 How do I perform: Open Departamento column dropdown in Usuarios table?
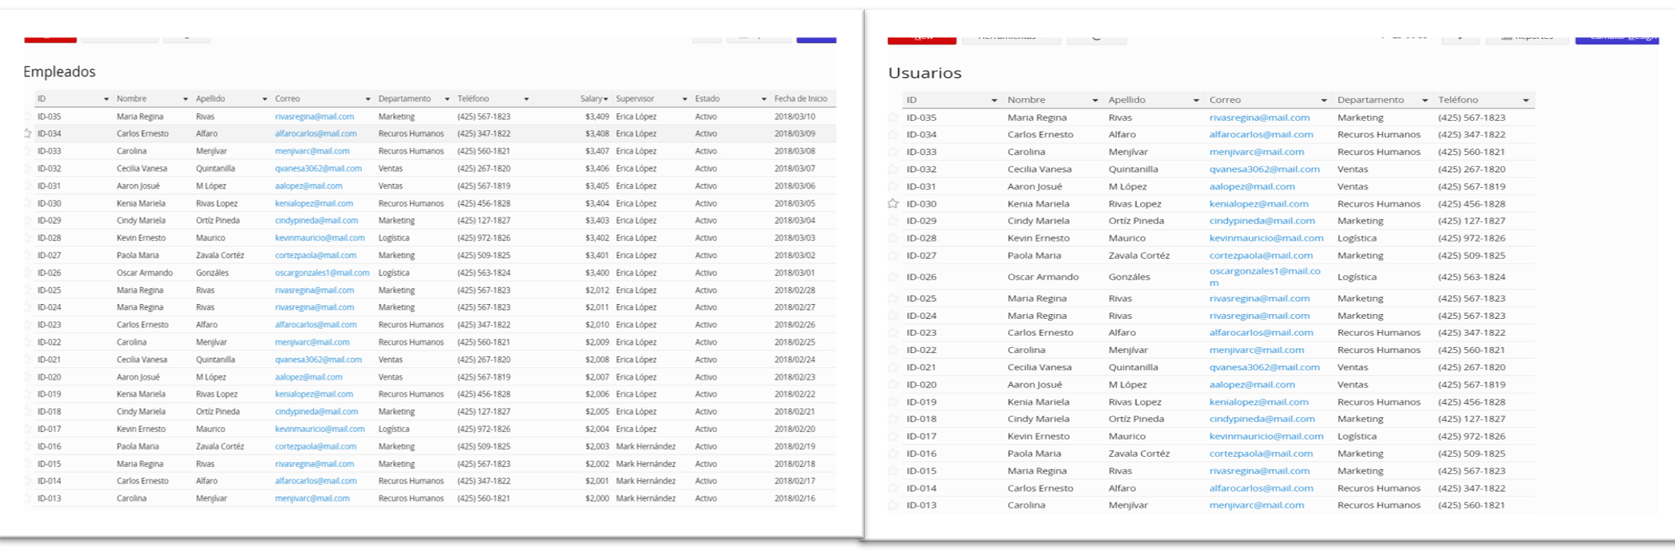point(1425,101)
